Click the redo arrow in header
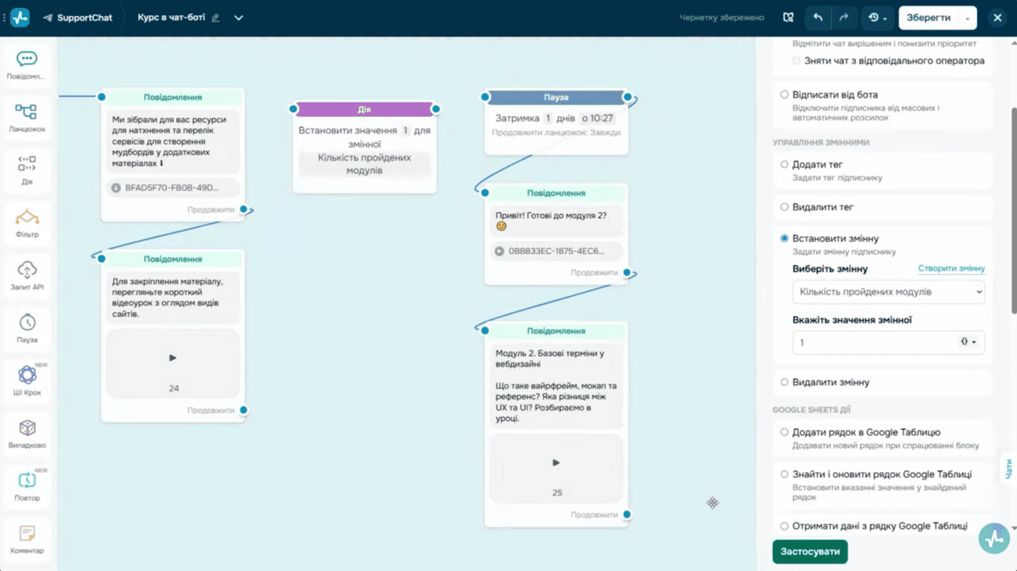 click(x=844, y=17)
